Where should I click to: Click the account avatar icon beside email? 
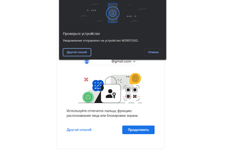coord(87,62)
